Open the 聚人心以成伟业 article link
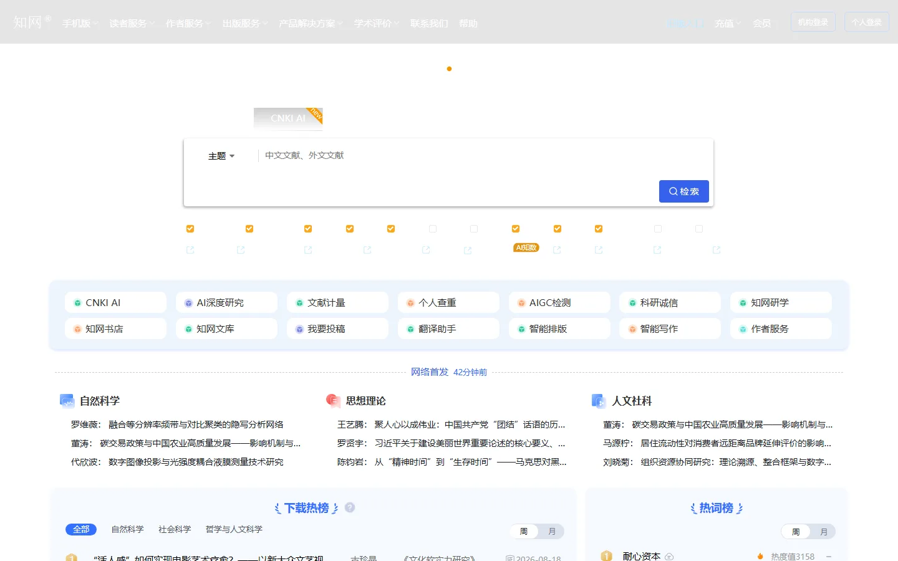The image size is (898, 561). [x=470, y=424]
